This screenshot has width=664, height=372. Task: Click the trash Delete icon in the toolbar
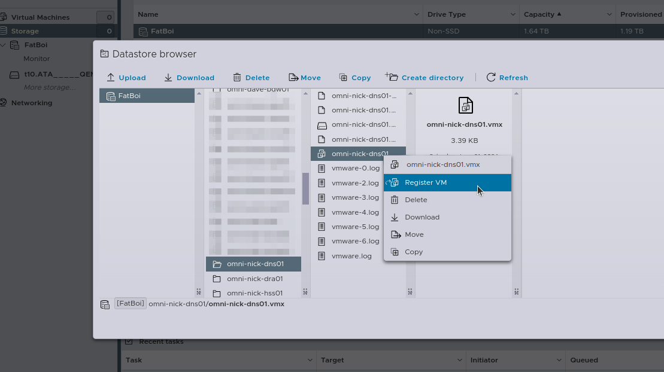(x=237, y=78)
